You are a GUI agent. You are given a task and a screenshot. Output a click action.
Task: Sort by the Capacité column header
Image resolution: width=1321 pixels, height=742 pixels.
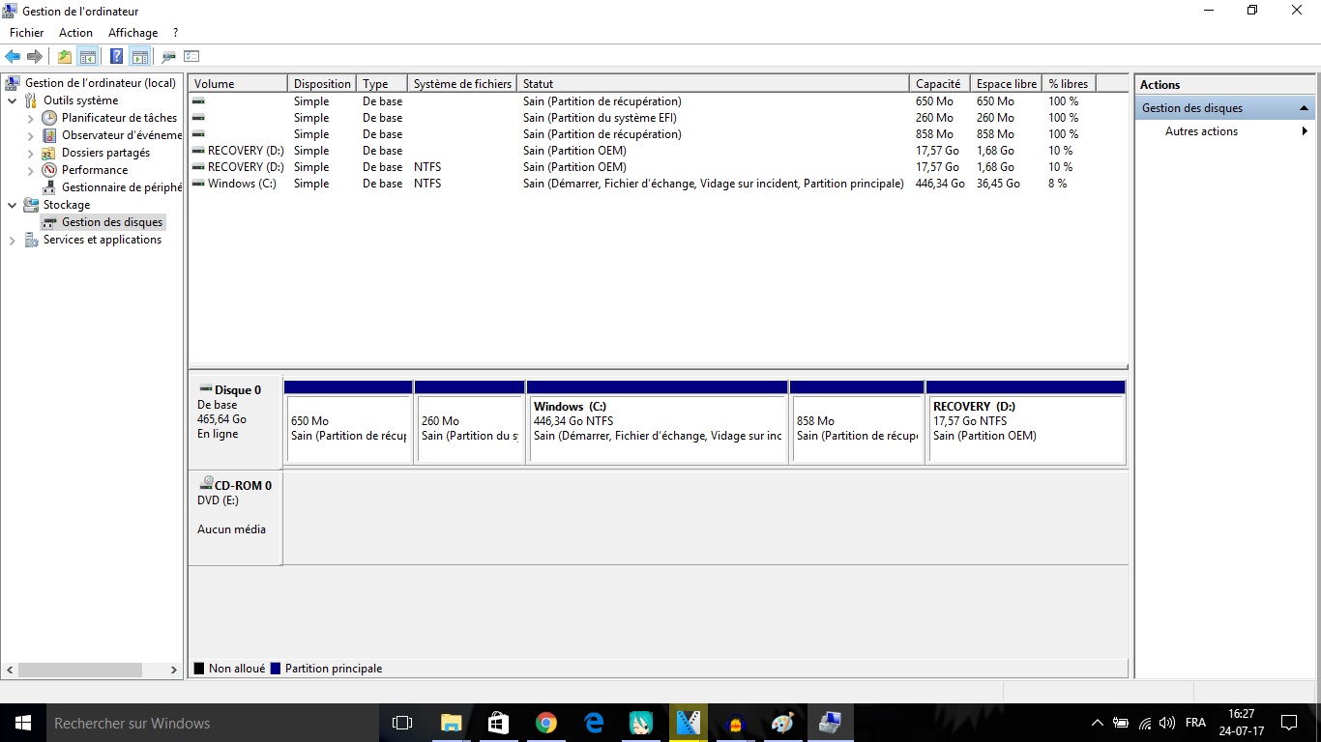click(940, 84)
